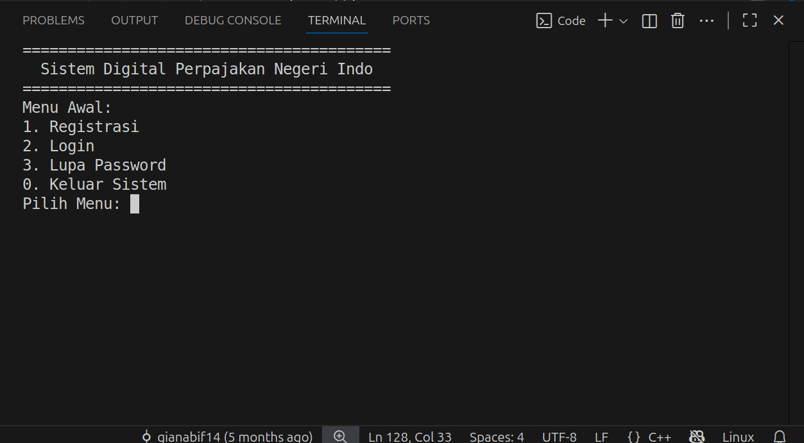Viewport: 804px width, 443px height.
Task: Click the Pilih Menu terminal input cursor
Action: (x=135, y=204)
